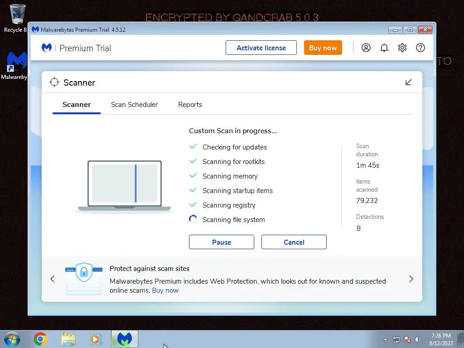Click the scan animation laptop graphic
This screenshot has height=348, width=464.
point(124,186)
